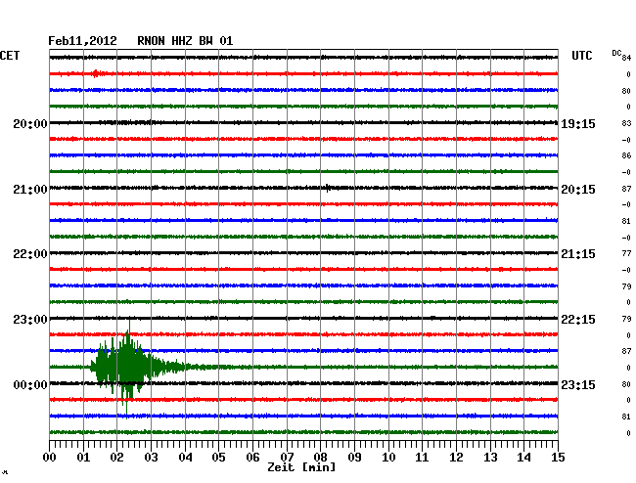Click the black spike on the 21:00 trace
This screenshot has width=636, height=483.
click(328, 188)
